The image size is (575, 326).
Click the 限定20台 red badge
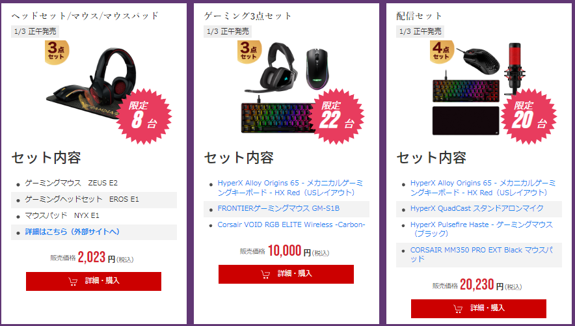tap(528, 116)
